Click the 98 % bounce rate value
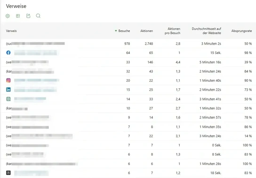 (x=248, y=53)
